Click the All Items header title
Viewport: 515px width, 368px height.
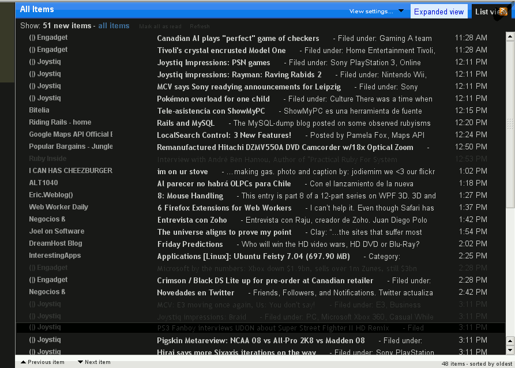pos(37,10)
